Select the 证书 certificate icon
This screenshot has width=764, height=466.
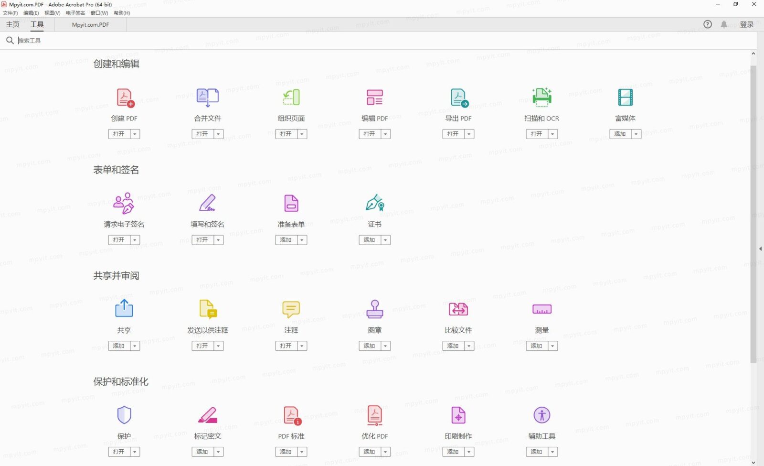click(x=375, y=203)
